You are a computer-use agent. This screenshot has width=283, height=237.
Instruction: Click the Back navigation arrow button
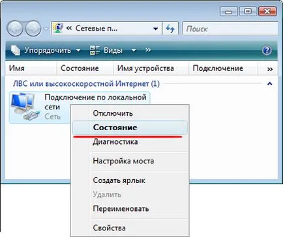pyautogui.click(x=15, y=29)
